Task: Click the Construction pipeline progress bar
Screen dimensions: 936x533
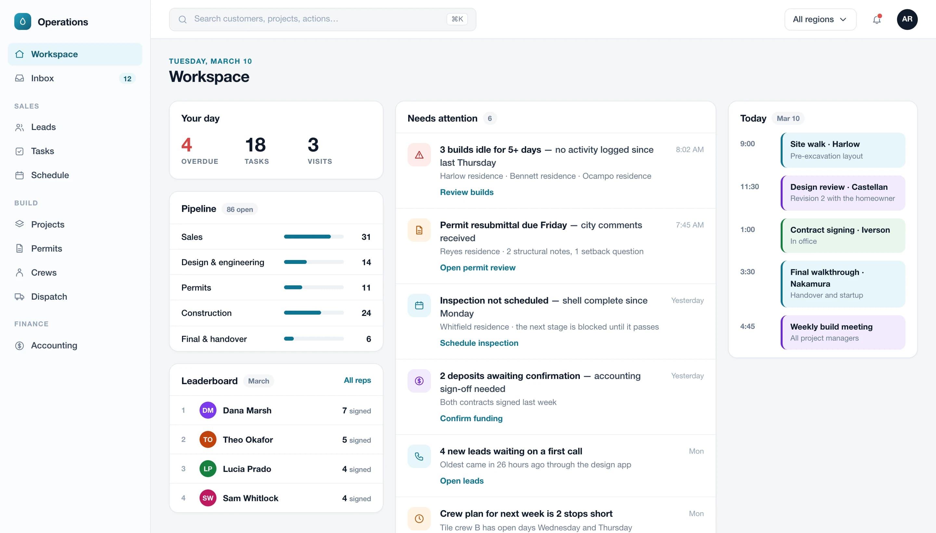Action: coord(314,313)
